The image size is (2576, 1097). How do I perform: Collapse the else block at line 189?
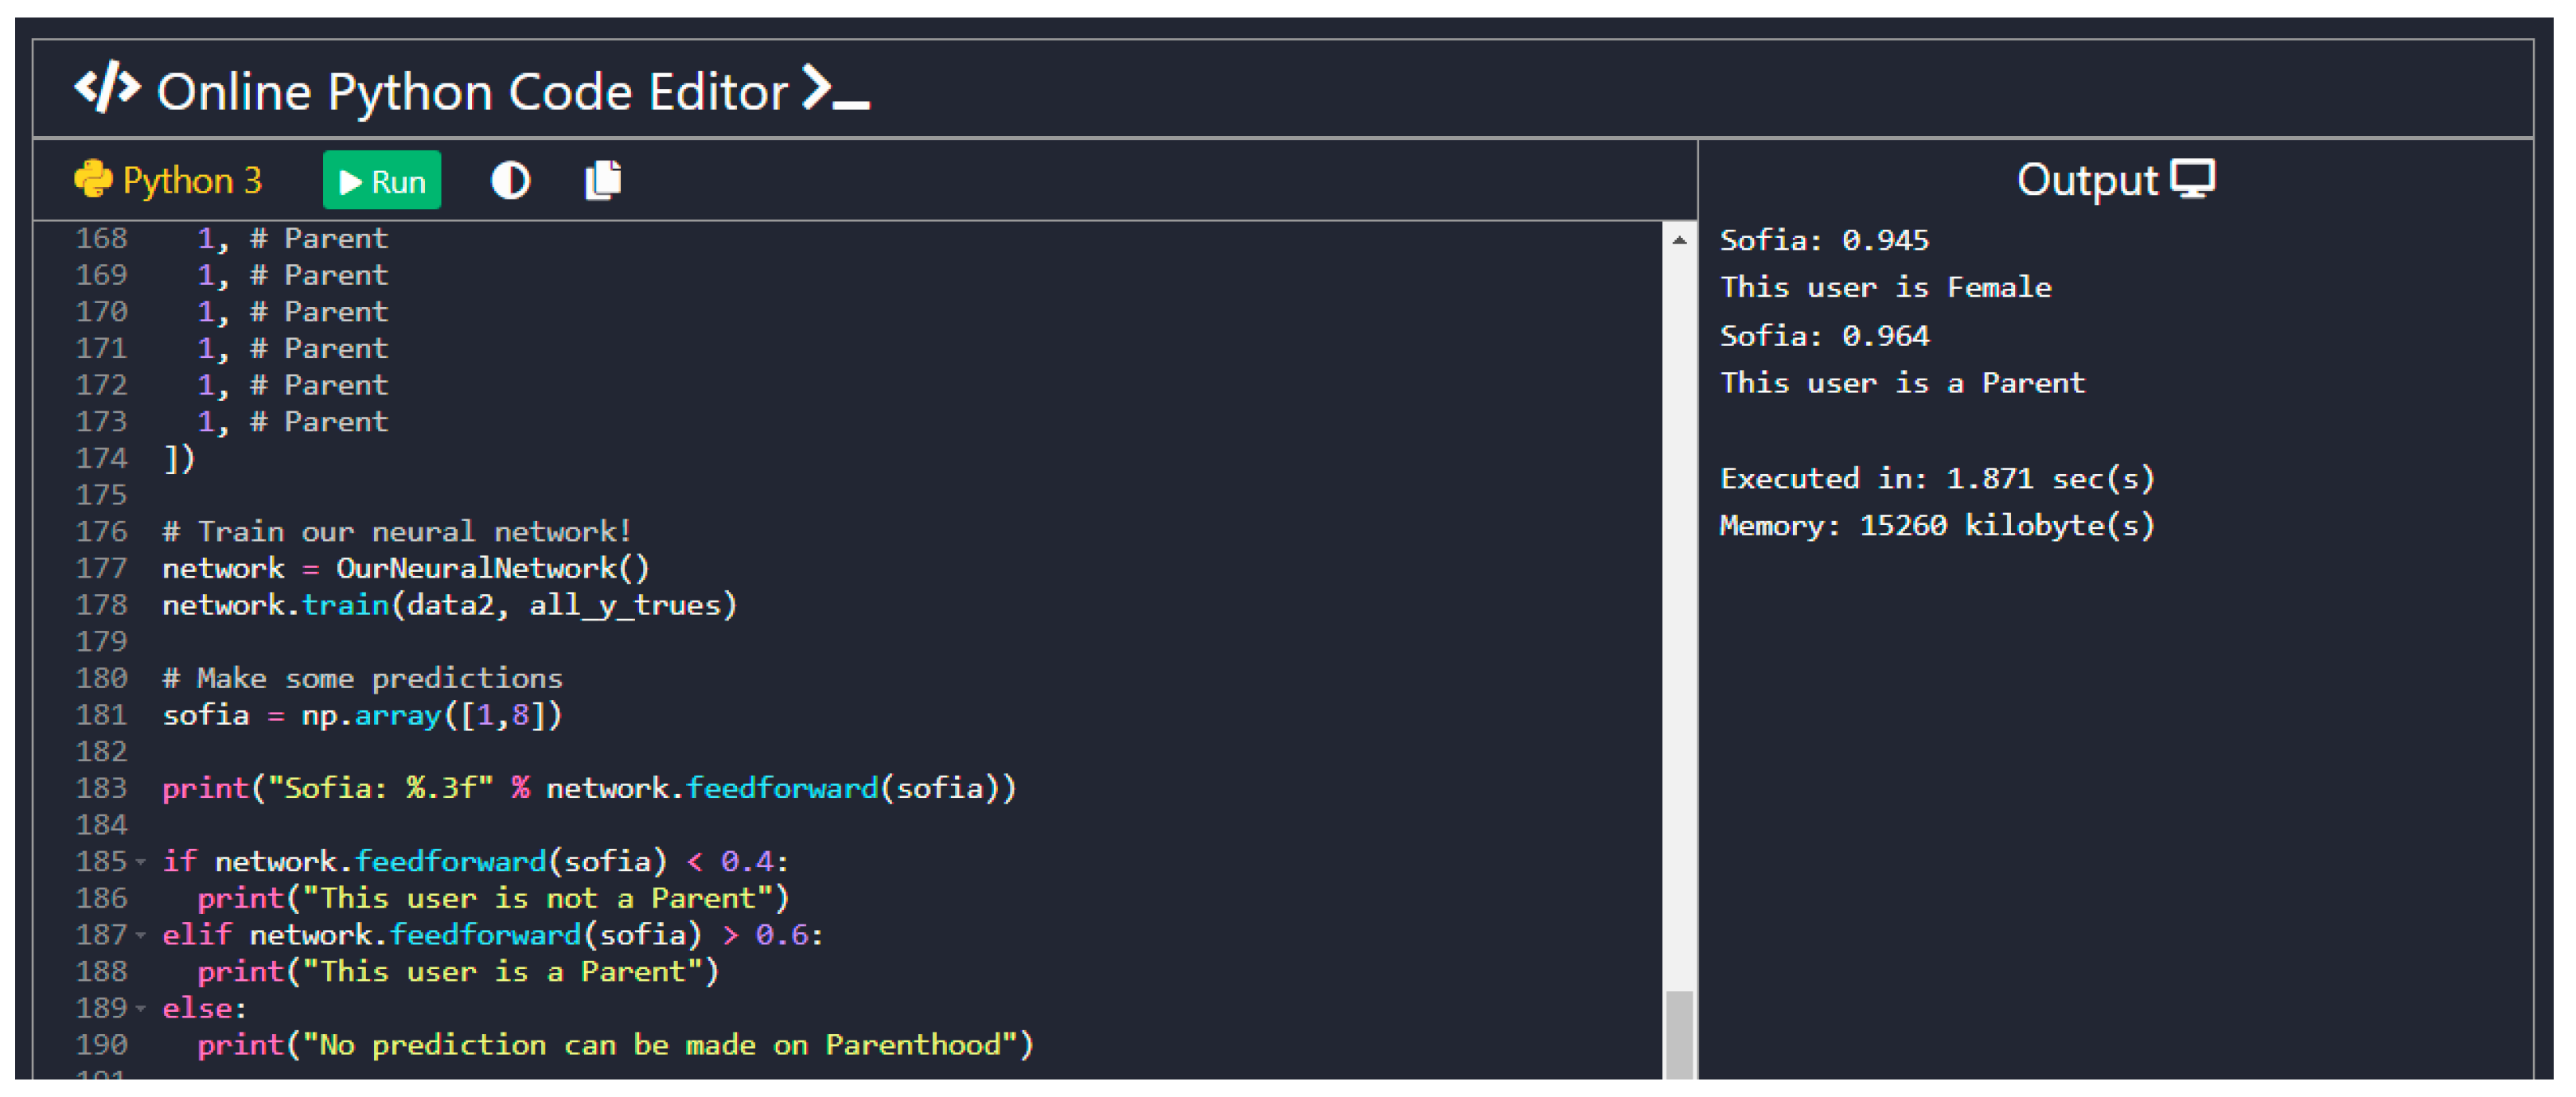tap(141, 1009)
